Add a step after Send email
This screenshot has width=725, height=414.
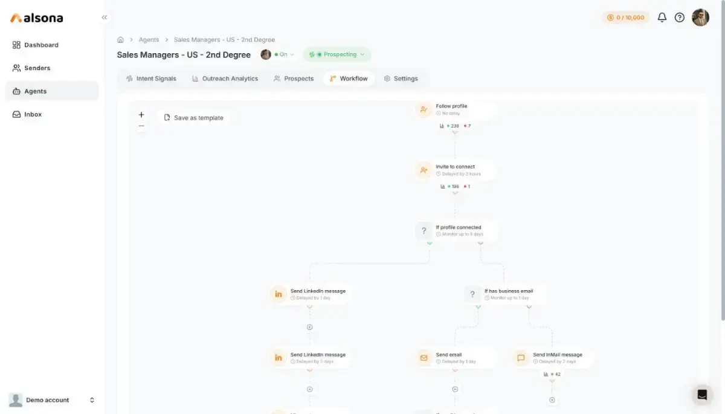[x=455, y=389]
